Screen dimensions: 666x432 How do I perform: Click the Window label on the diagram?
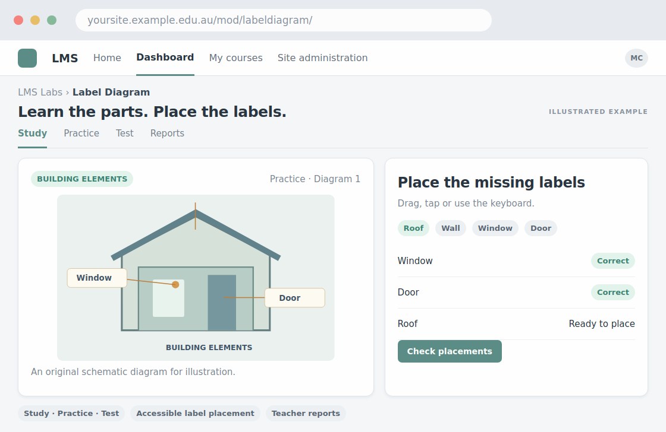(x=97, y=278)
